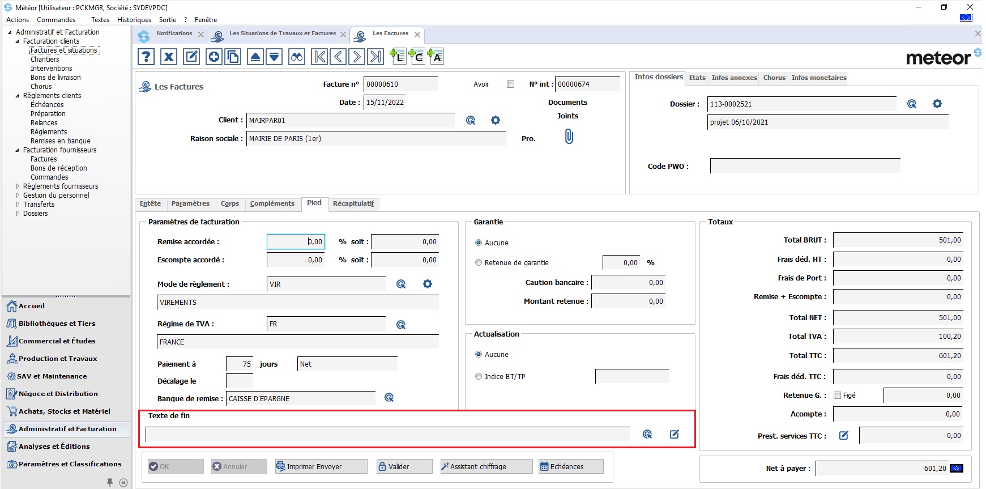
Task: Click the add L document icon
Action: coord(398,56)
